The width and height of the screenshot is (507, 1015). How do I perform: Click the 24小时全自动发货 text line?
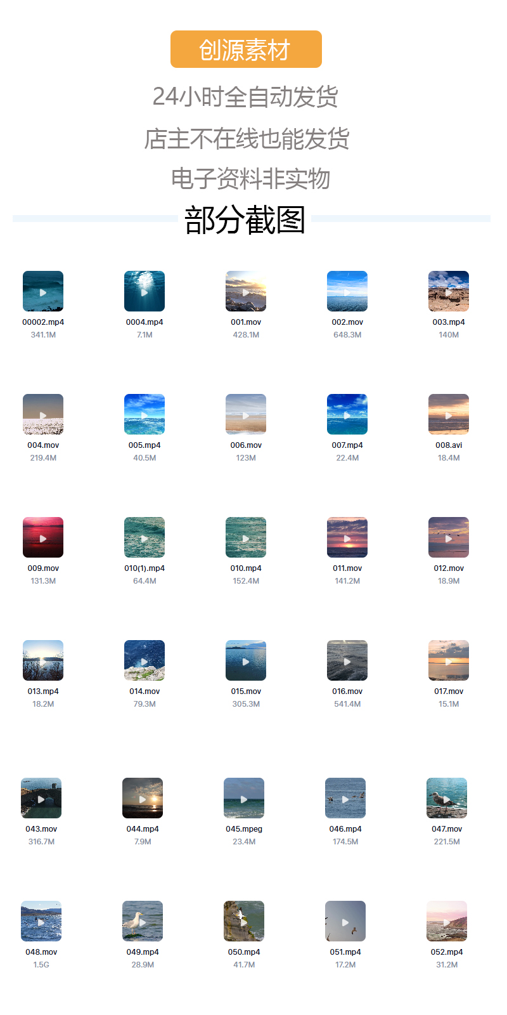pyautogui.click(x=245, y=97)
